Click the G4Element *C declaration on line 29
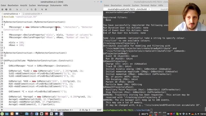This screenshot has width=206, height=116. [x=38, y=92]
